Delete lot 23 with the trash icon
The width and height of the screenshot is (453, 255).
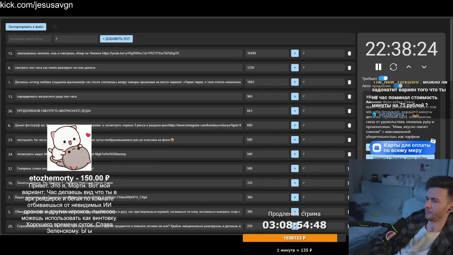pyautogui.click(x=349, y=140)
